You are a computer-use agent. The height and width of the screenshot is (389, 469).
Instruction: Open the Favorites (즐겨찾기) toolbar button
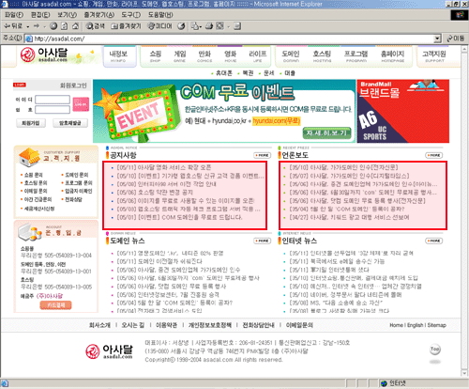click(x=126, y=26)
